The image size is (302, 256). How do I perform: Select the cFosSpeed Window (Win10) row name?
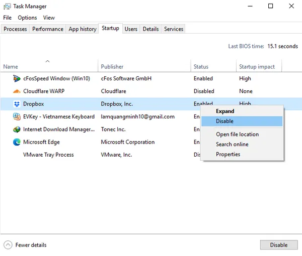[x=56, y=78]
